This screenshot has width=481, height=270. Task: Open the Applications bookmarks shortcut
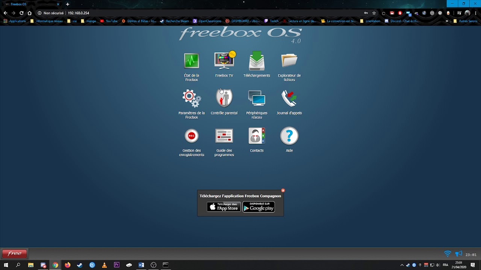[x=15, y=21]
